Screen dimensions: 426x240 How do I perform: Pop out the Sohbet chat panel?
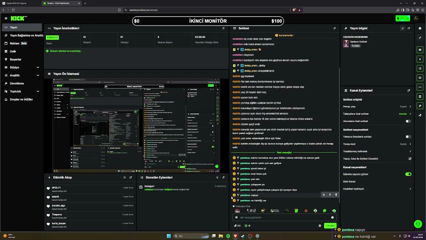coord(334,28)
